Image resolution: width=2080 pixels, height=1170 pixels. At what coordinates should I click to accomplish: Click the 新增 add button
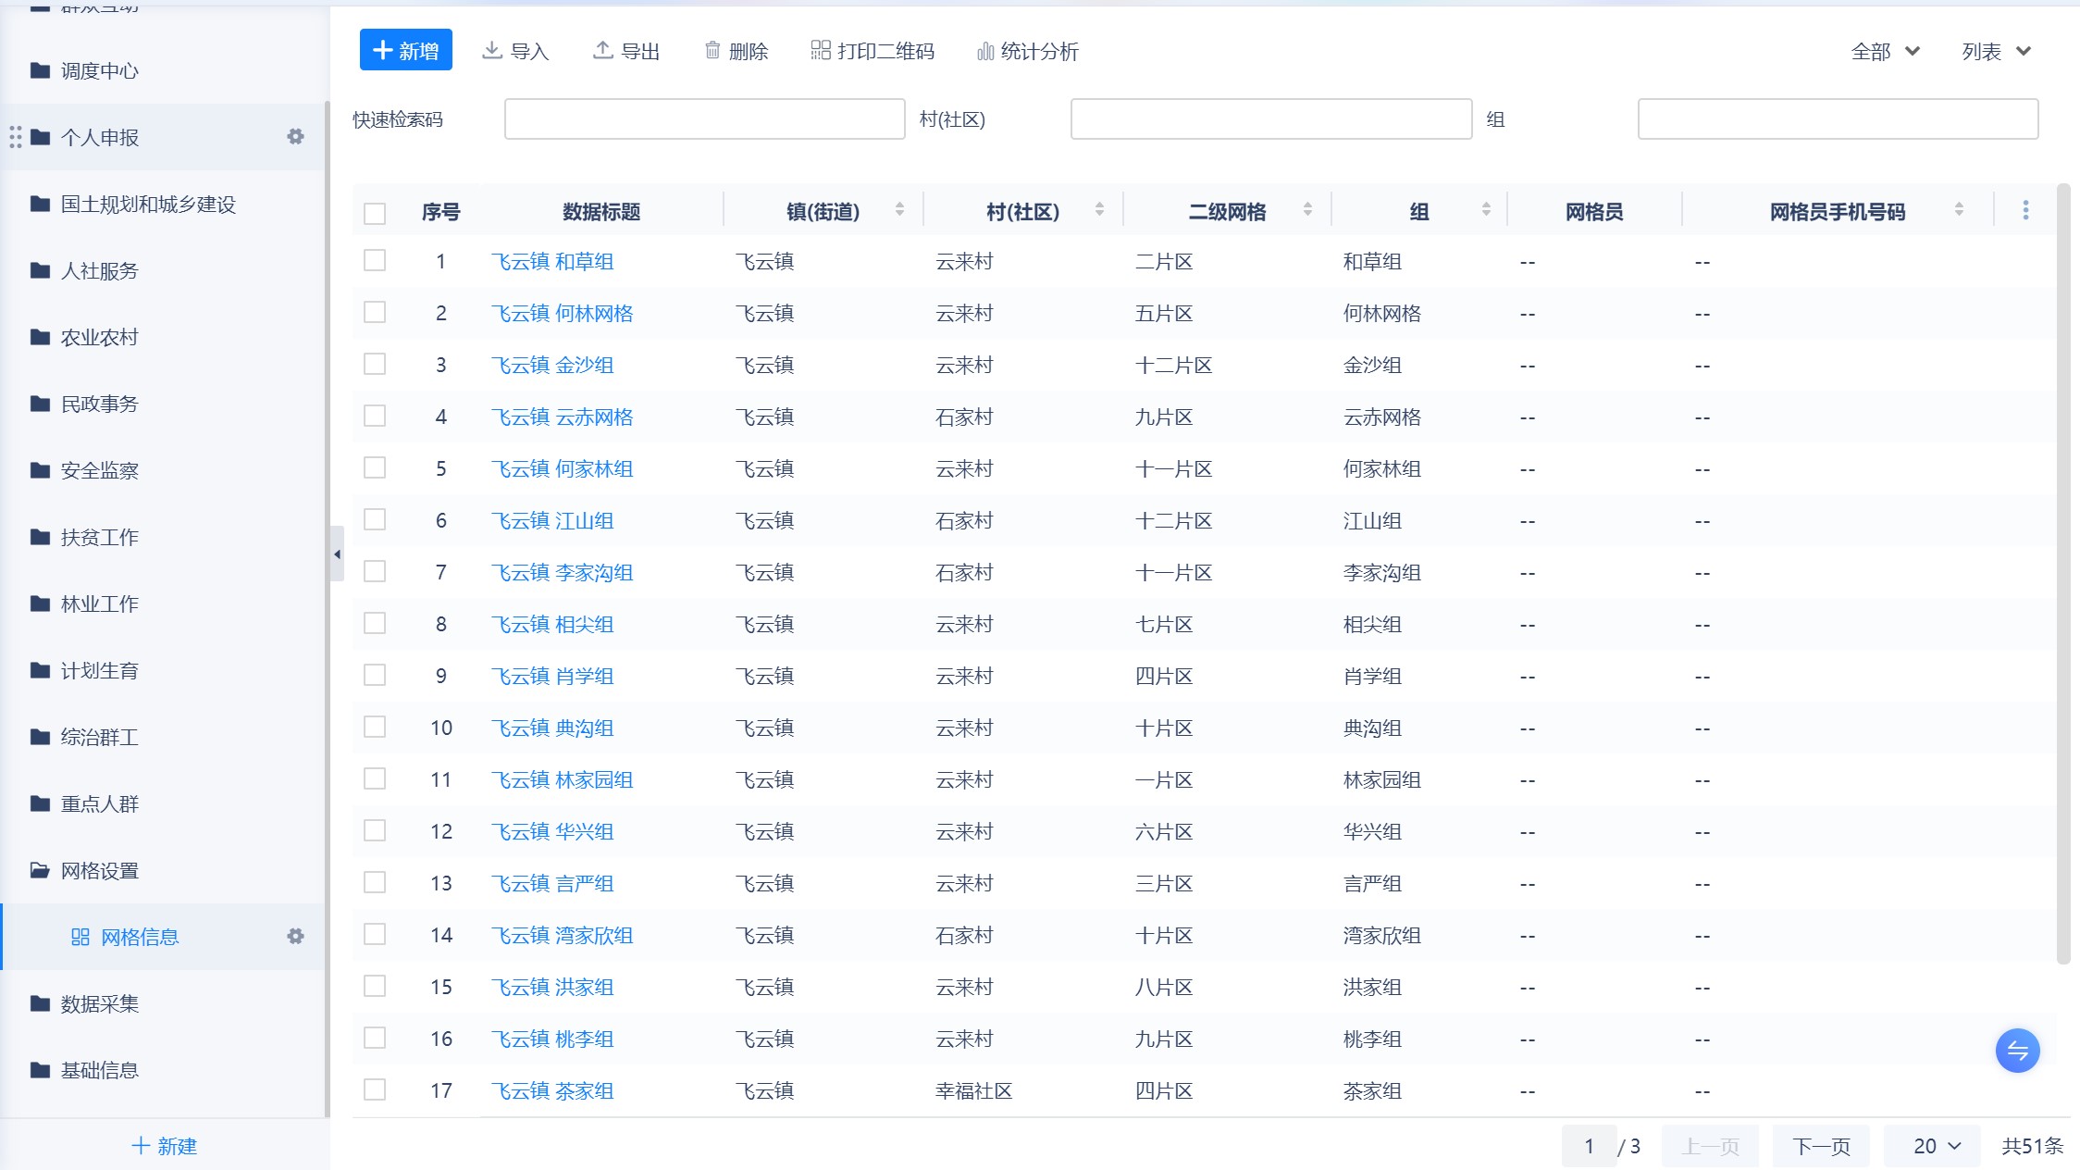pos(405,50)
